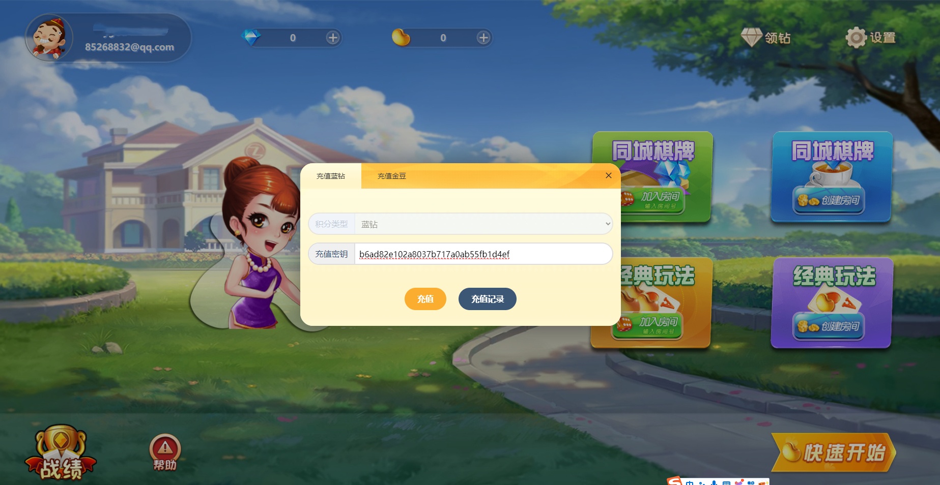Open the 设置 settings gear
Image resolution: width=940 pixels, height=485 pixels.
pyautogui.click(x=870, y=38)
